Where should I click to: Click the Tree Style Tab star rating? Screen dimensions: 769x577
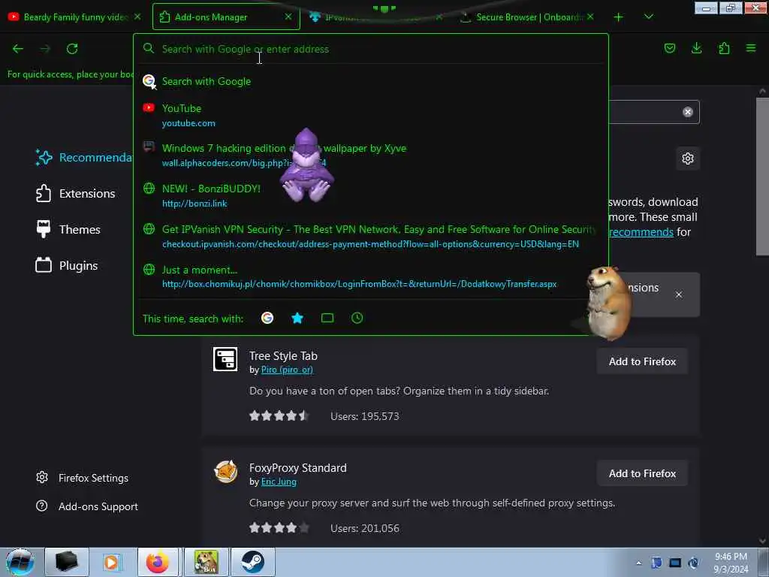tap(279, 416)
